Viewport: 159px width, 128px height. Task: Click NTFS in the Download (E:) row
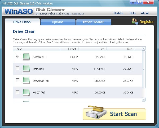point(75,81)
